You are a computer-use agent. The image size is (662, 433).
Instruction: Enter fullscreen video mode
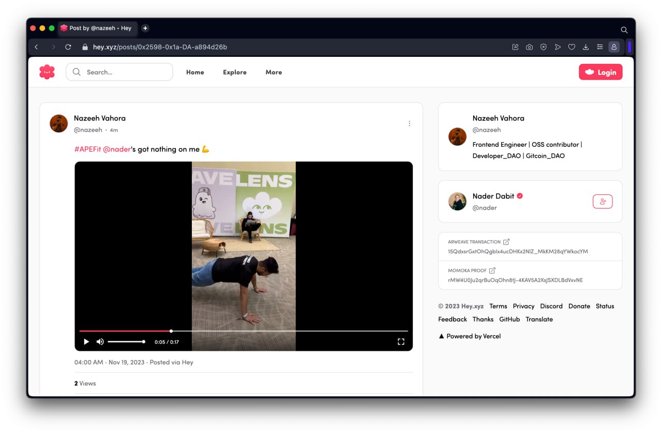coord(401,342)
